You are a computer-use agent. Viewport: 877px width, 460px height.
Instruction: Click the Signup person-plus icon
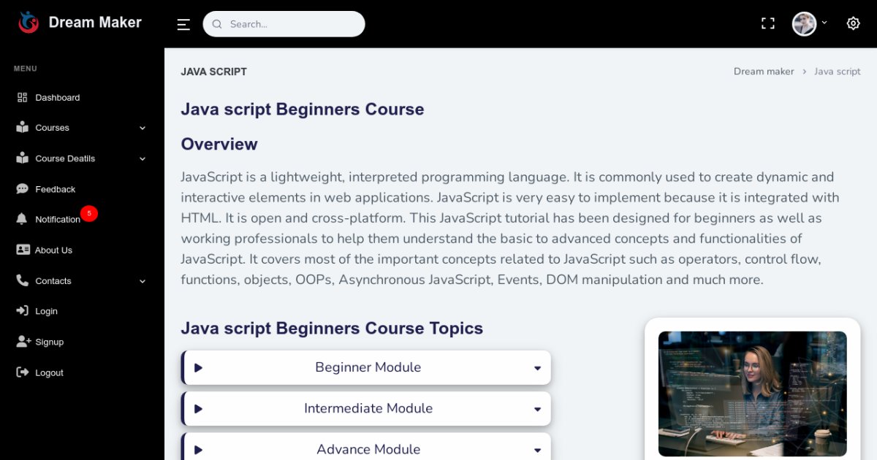click(x=22, y=342)
